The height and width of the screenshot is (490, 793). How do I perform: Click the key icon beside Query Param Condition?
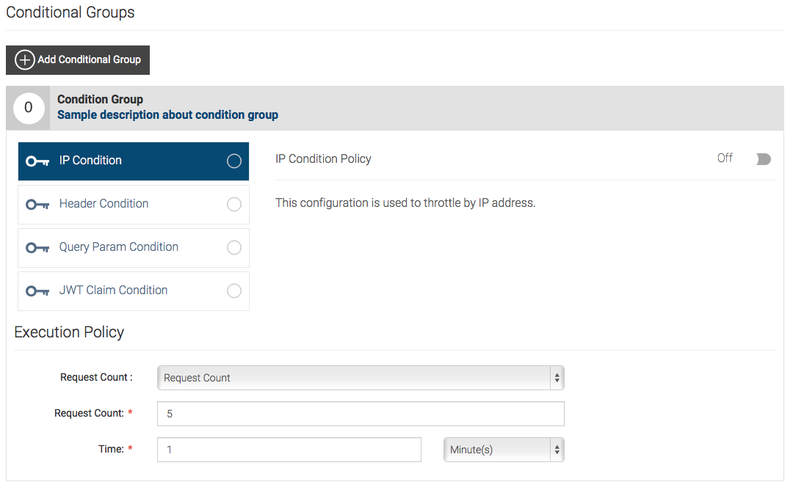tap(37, 247)
